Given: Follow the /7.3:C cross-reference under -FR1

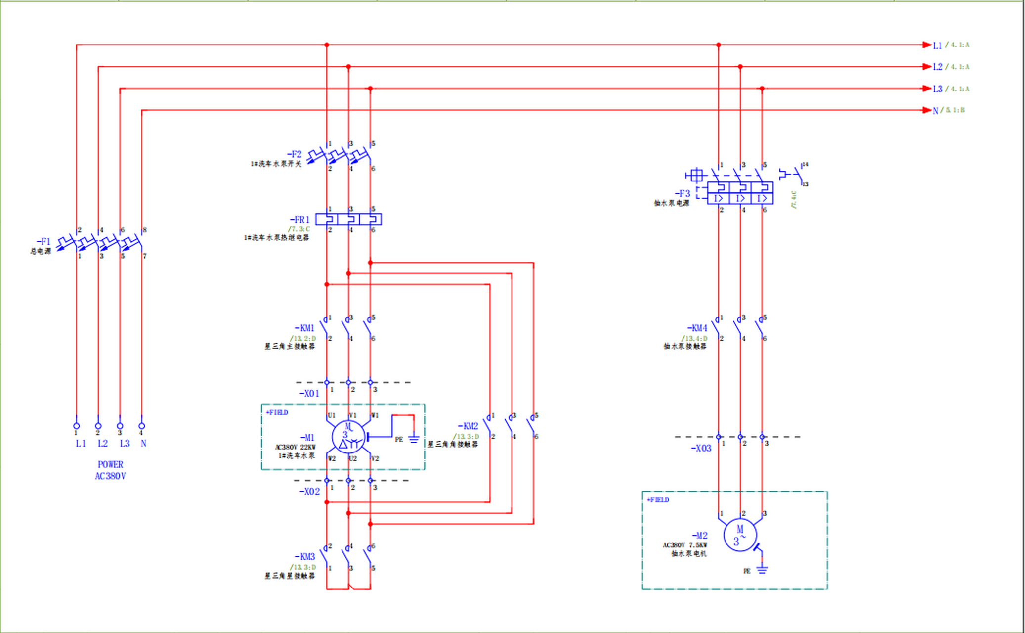Looking at the screenshot, I should click(x=299, y=229).
